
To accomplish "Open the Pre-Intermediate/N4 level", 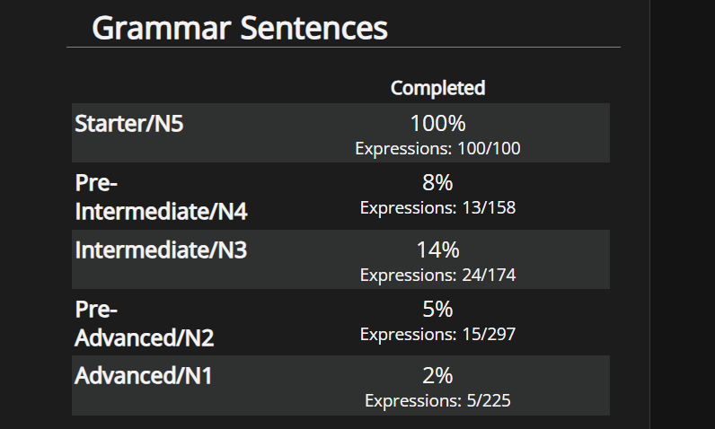I will (162, 198).
